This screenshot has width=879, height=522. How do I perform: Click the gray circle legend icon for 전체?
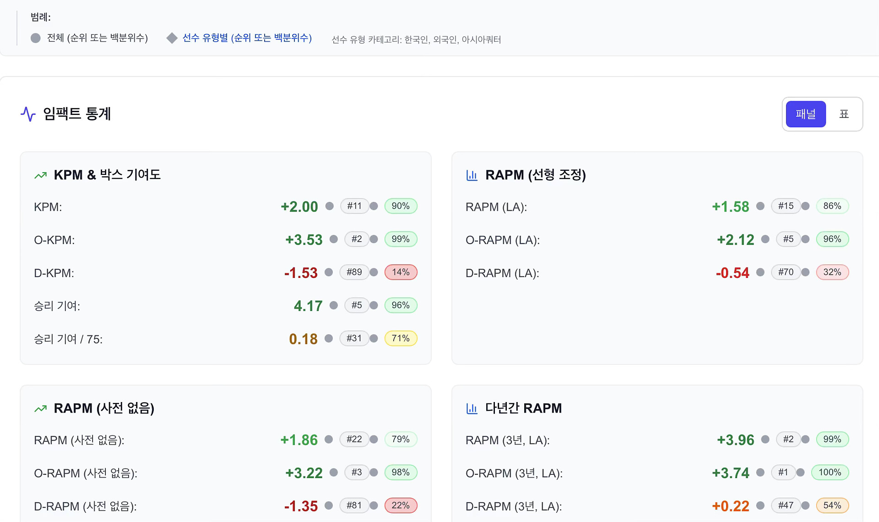36,38
